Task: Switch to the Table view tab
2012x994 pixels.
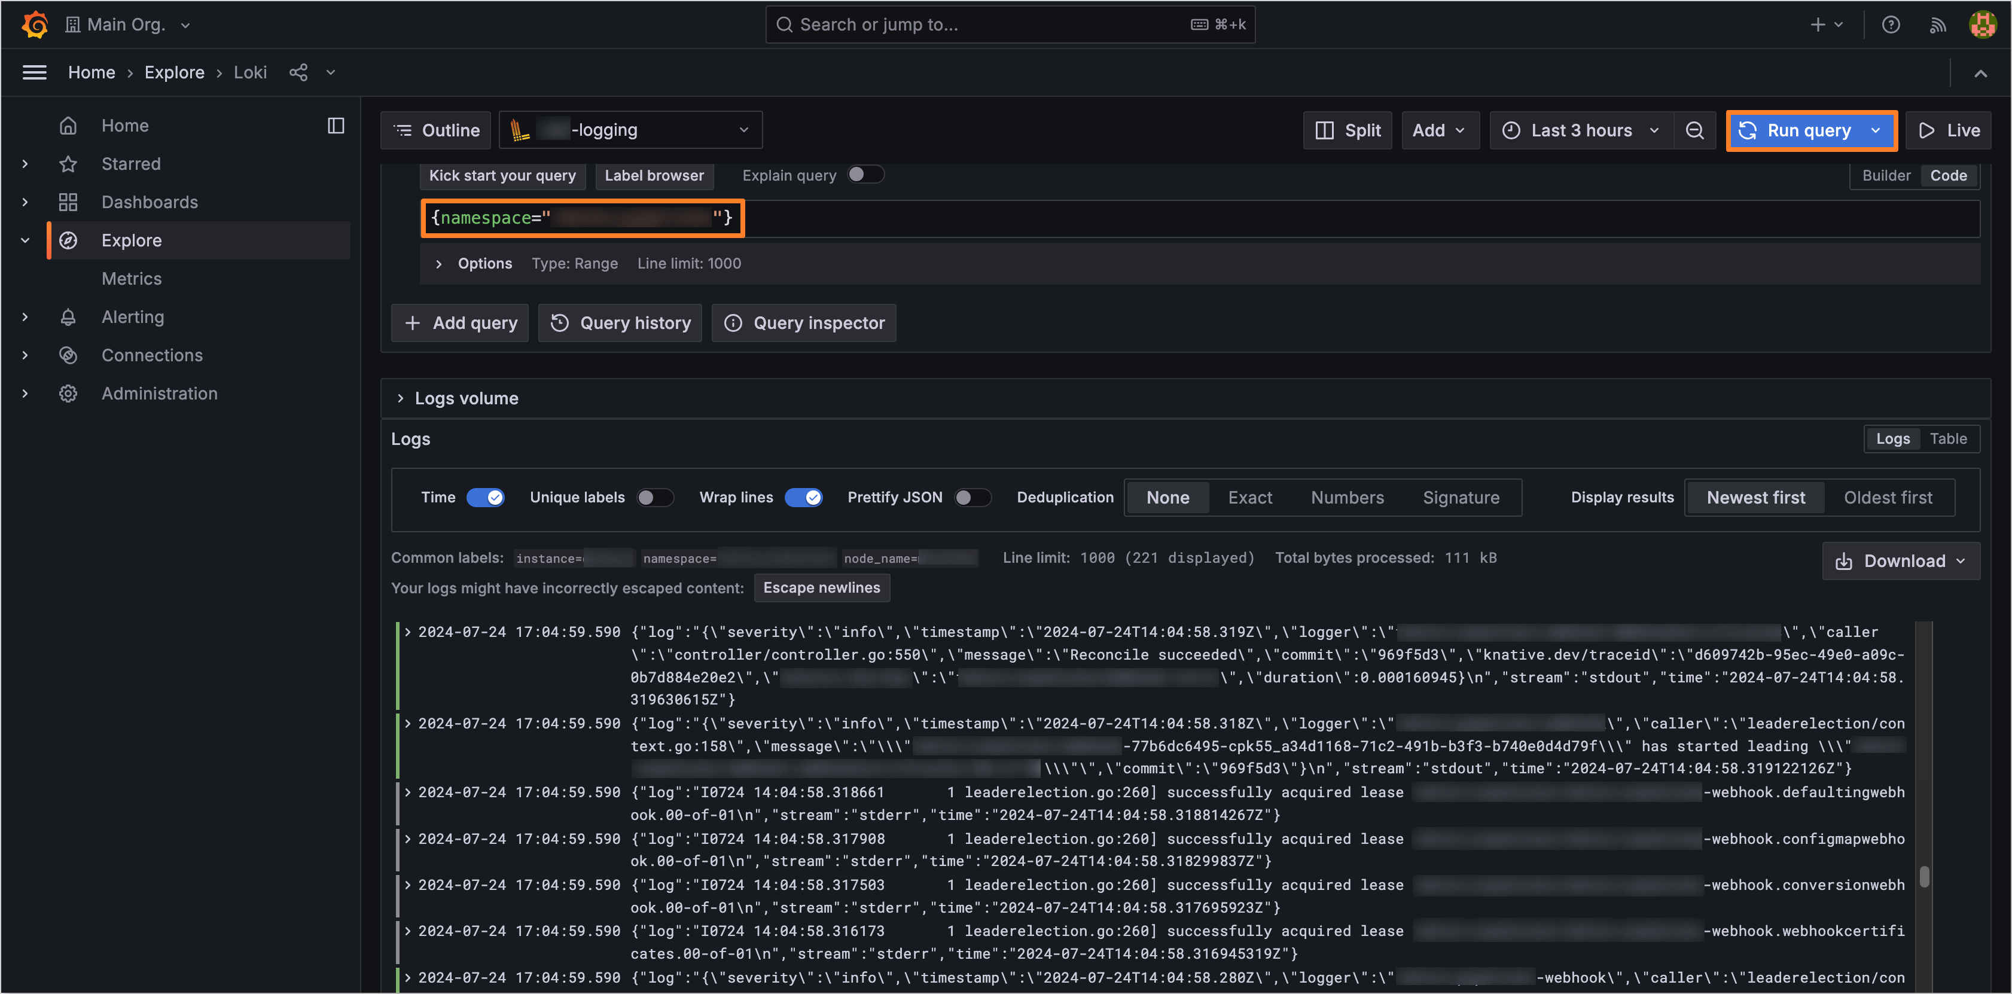Action: (1948, 439)
